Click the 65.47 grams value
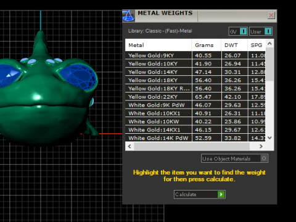 point(203,97)
